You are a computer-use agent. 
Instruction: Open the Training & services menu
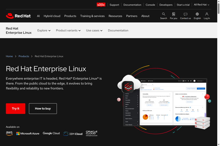[x=92, y=16]
